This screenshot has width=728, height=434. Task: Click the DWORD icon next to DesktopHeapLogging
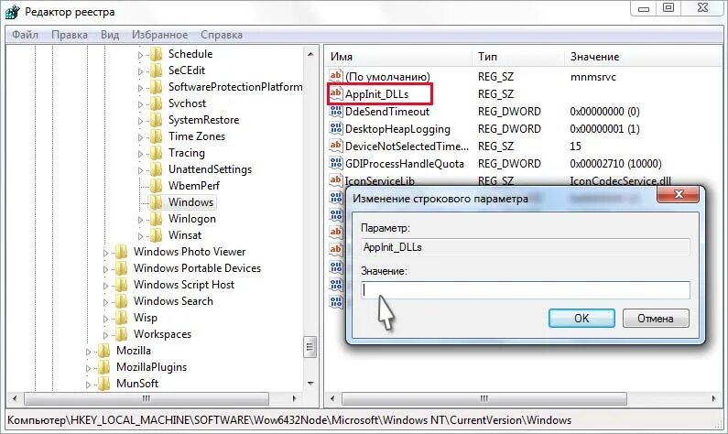[x=336, y=128]
